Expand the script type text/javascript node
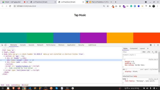Viewport: 160px width, 90px height. click(4, 70)
